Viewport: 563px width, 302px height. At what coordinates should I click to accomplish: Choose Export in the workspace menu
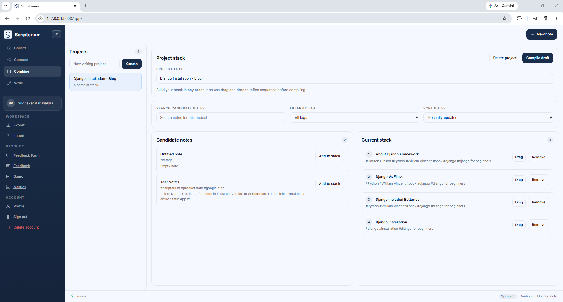point(19,125)
